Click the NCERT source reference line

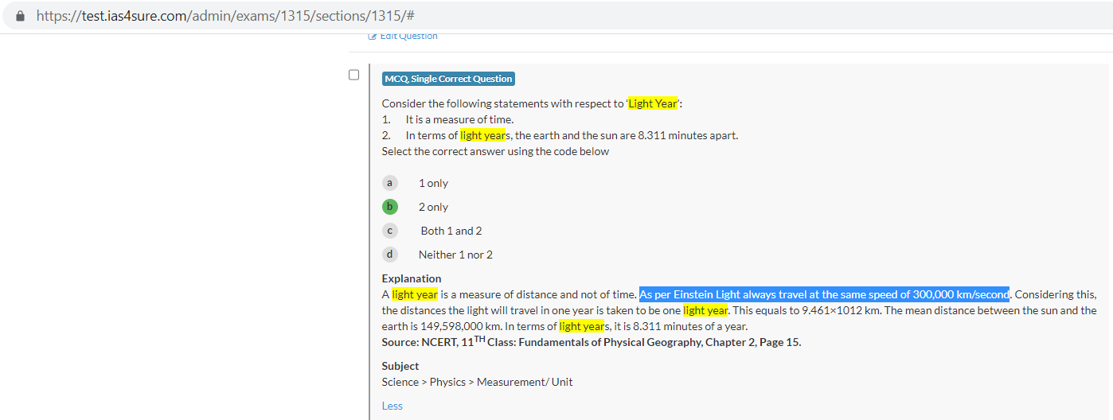591,342
